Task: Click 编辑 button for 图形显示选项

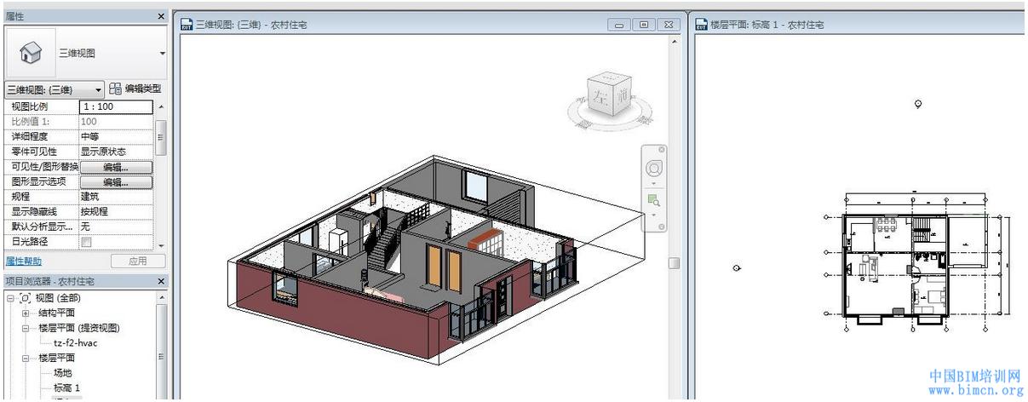Action: pos(116,182)
